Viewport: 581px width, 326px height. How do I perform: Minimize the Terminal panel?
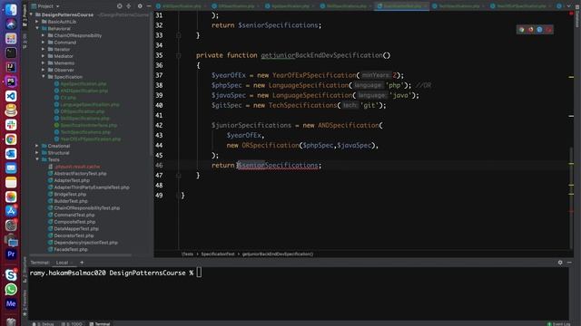569,263
